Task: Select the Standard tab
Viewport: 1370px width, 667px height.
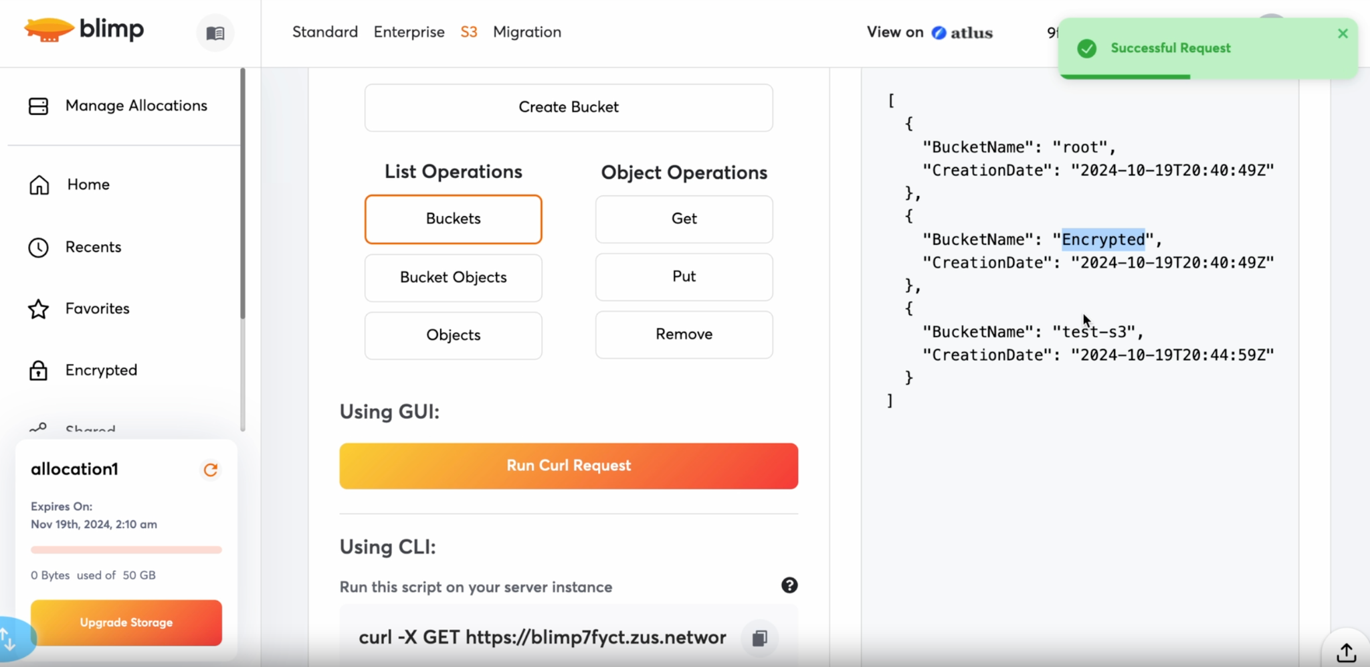Action: (x=324, y=32)
